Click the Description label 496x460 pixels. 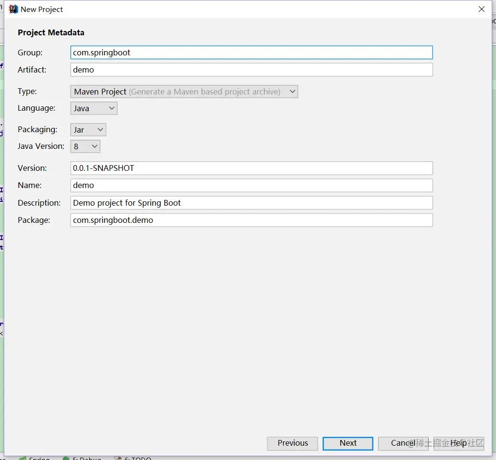coord(39,203)
